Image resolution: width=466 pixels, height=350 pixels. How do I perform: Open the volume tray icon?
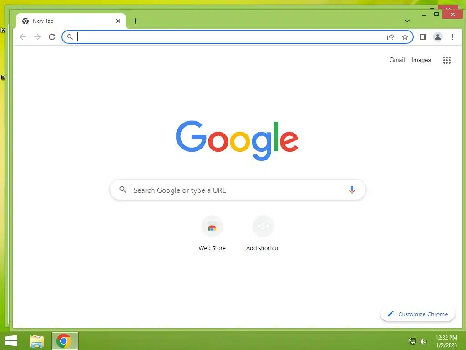(x=423, y=341)
